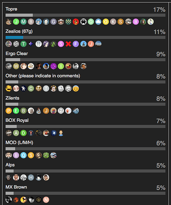171x205 pixels.
Task: Click the green C avatar under Other
Action: point(31,89)
